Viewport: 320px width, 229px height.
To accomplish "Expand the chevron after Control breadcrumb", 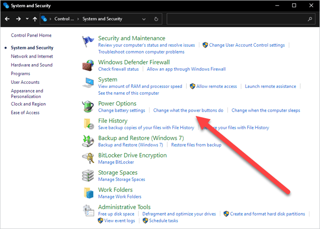I will click(x=78, y=19).
